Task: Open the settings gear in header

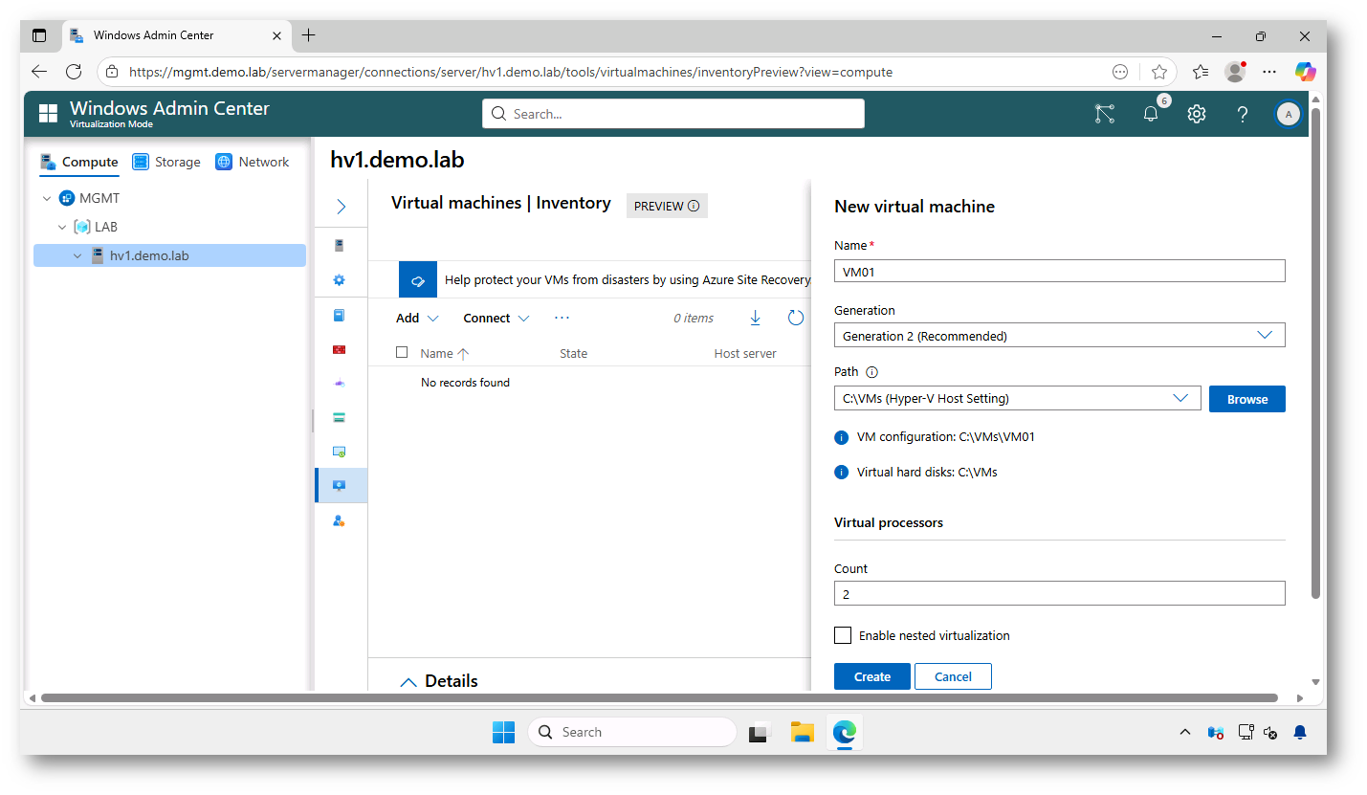Action: click(x=1196, y=114)
